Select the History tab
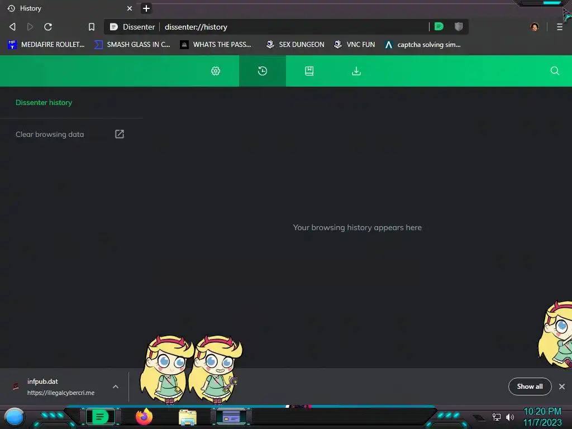Screen dimensions: 572x429 pos(69,8)
